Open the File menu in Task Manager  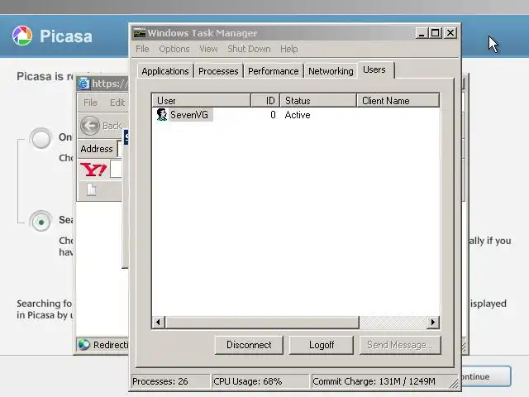[142, 49]
